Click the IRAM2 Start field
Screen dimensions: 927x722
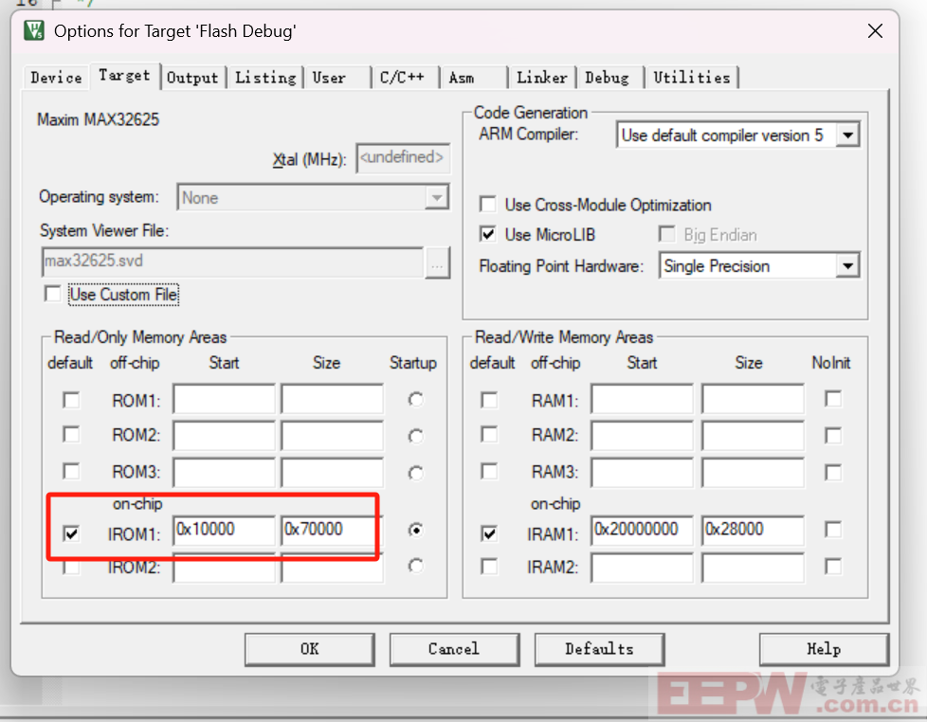click(642, 569)
